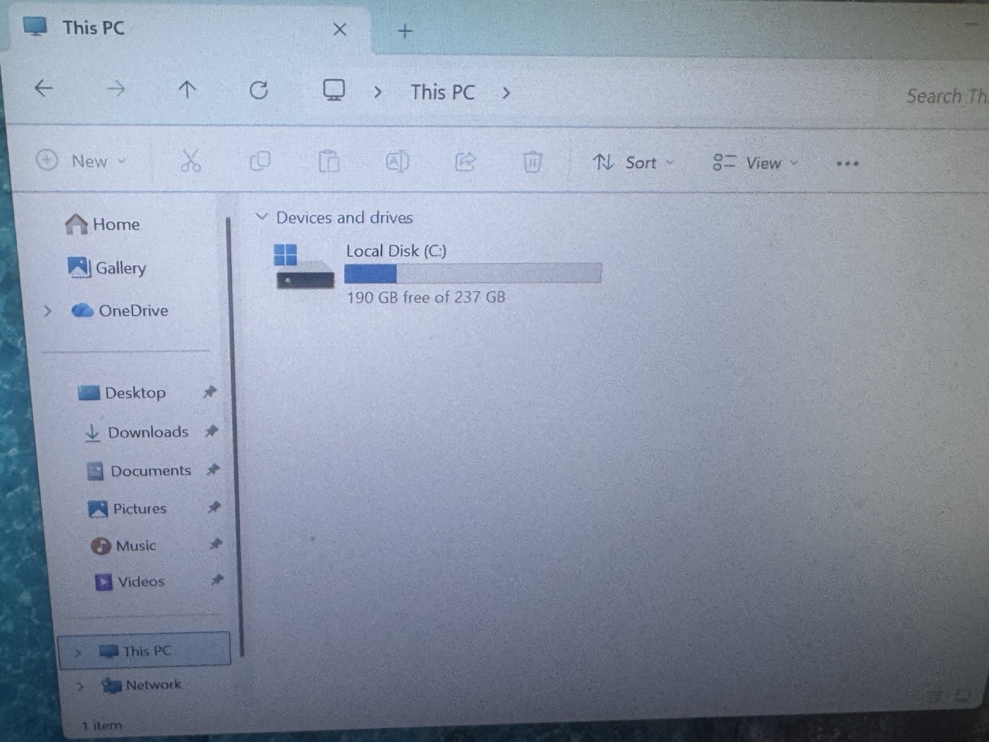Open the Downloads quick access folder

coord(136,432)
